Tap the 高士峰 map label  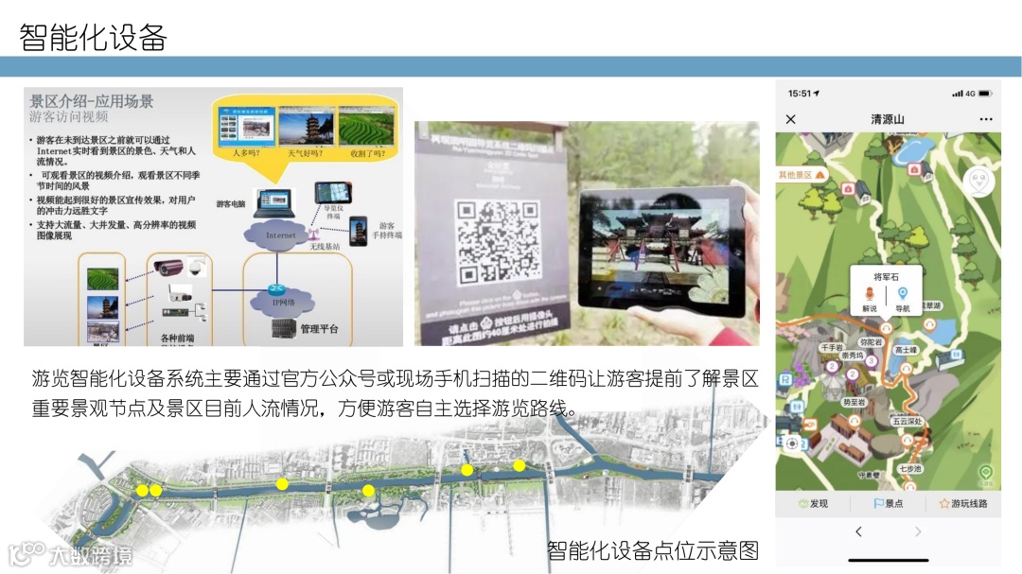pos(906,350)
